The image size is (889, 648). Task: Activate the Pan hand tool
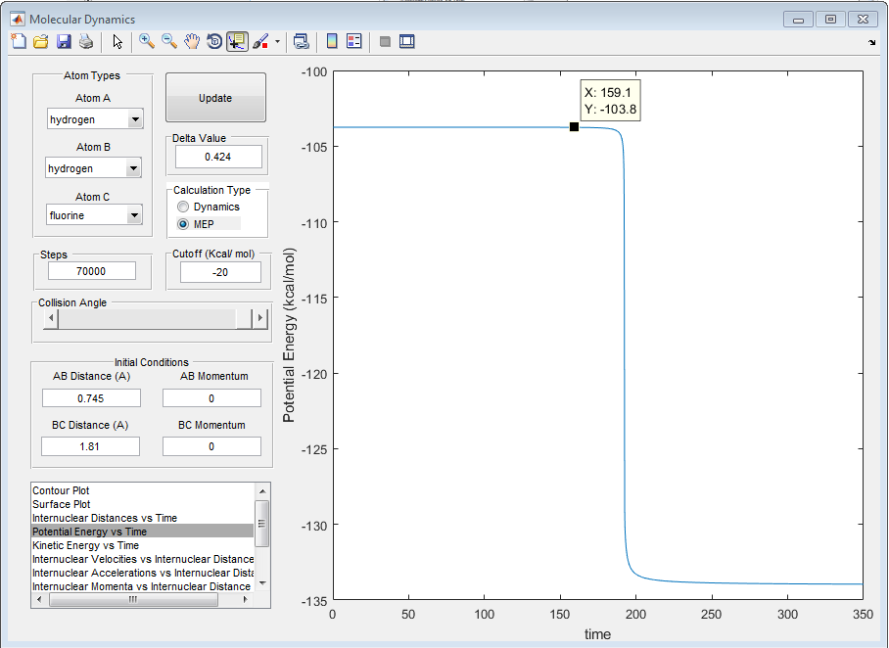tap(192, 41)
